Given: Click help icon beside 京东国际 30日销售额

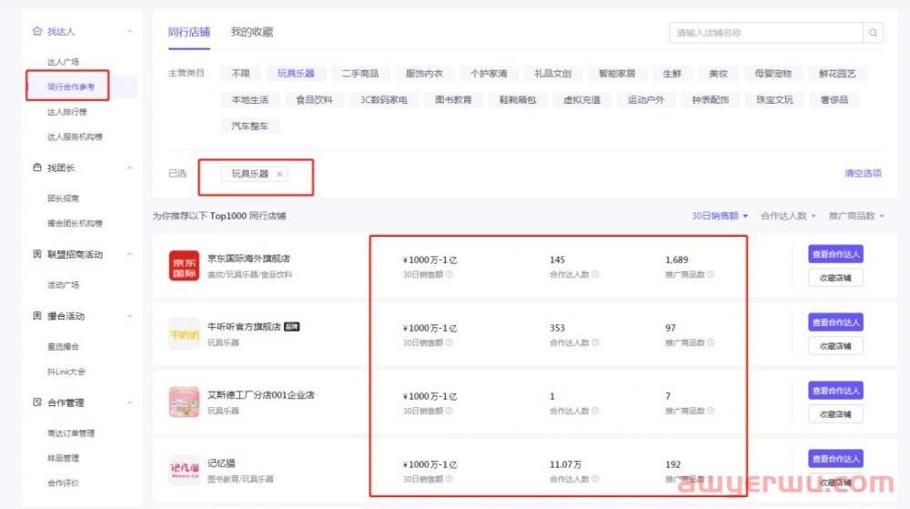Looking at the screenshot, I should click(x=449, y=274).
